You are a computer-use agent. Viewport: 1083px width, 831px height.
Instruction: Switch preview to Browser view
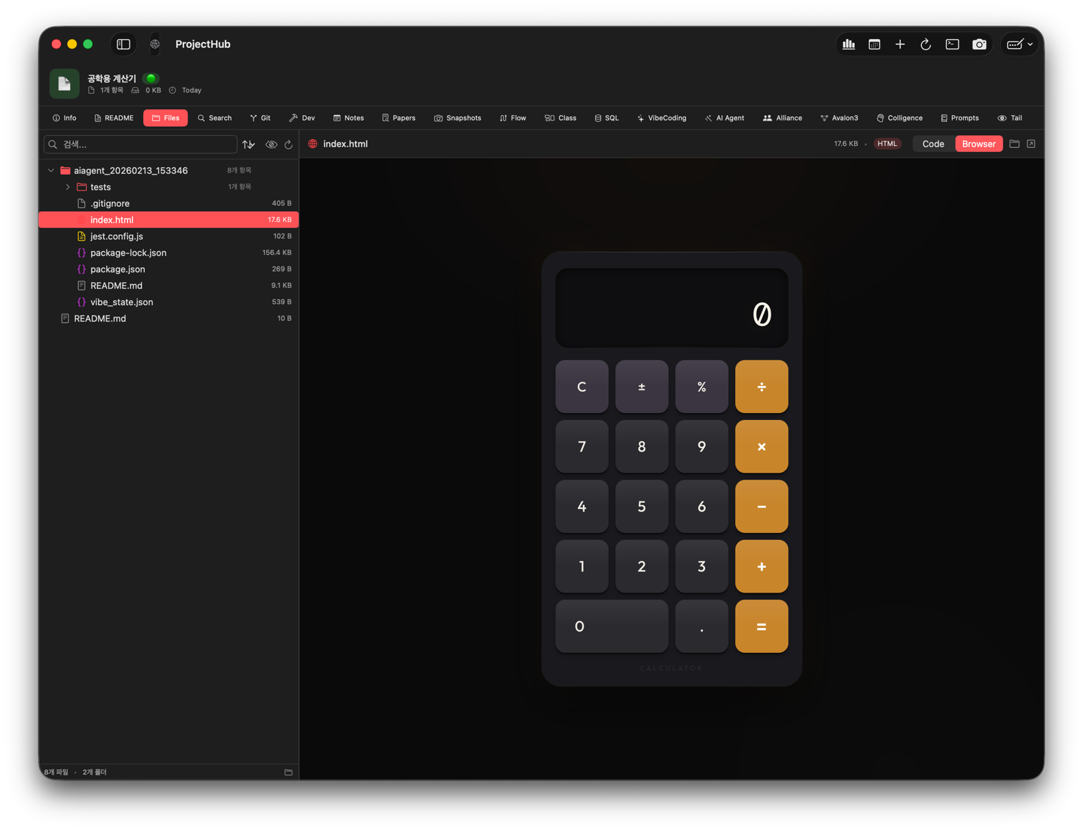[978, 144]
